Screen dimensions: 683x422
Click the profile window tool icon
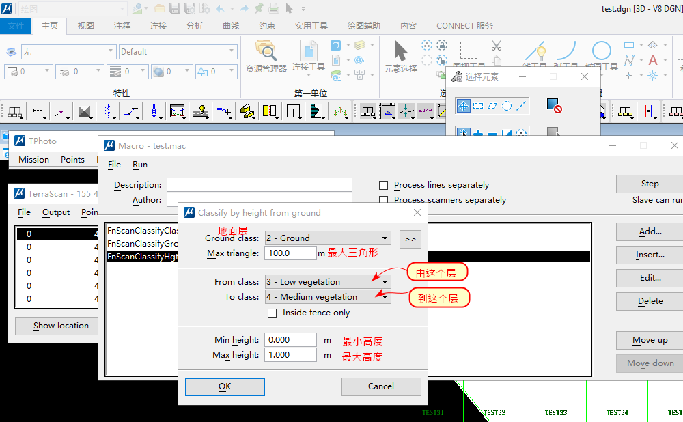[178, 112]
